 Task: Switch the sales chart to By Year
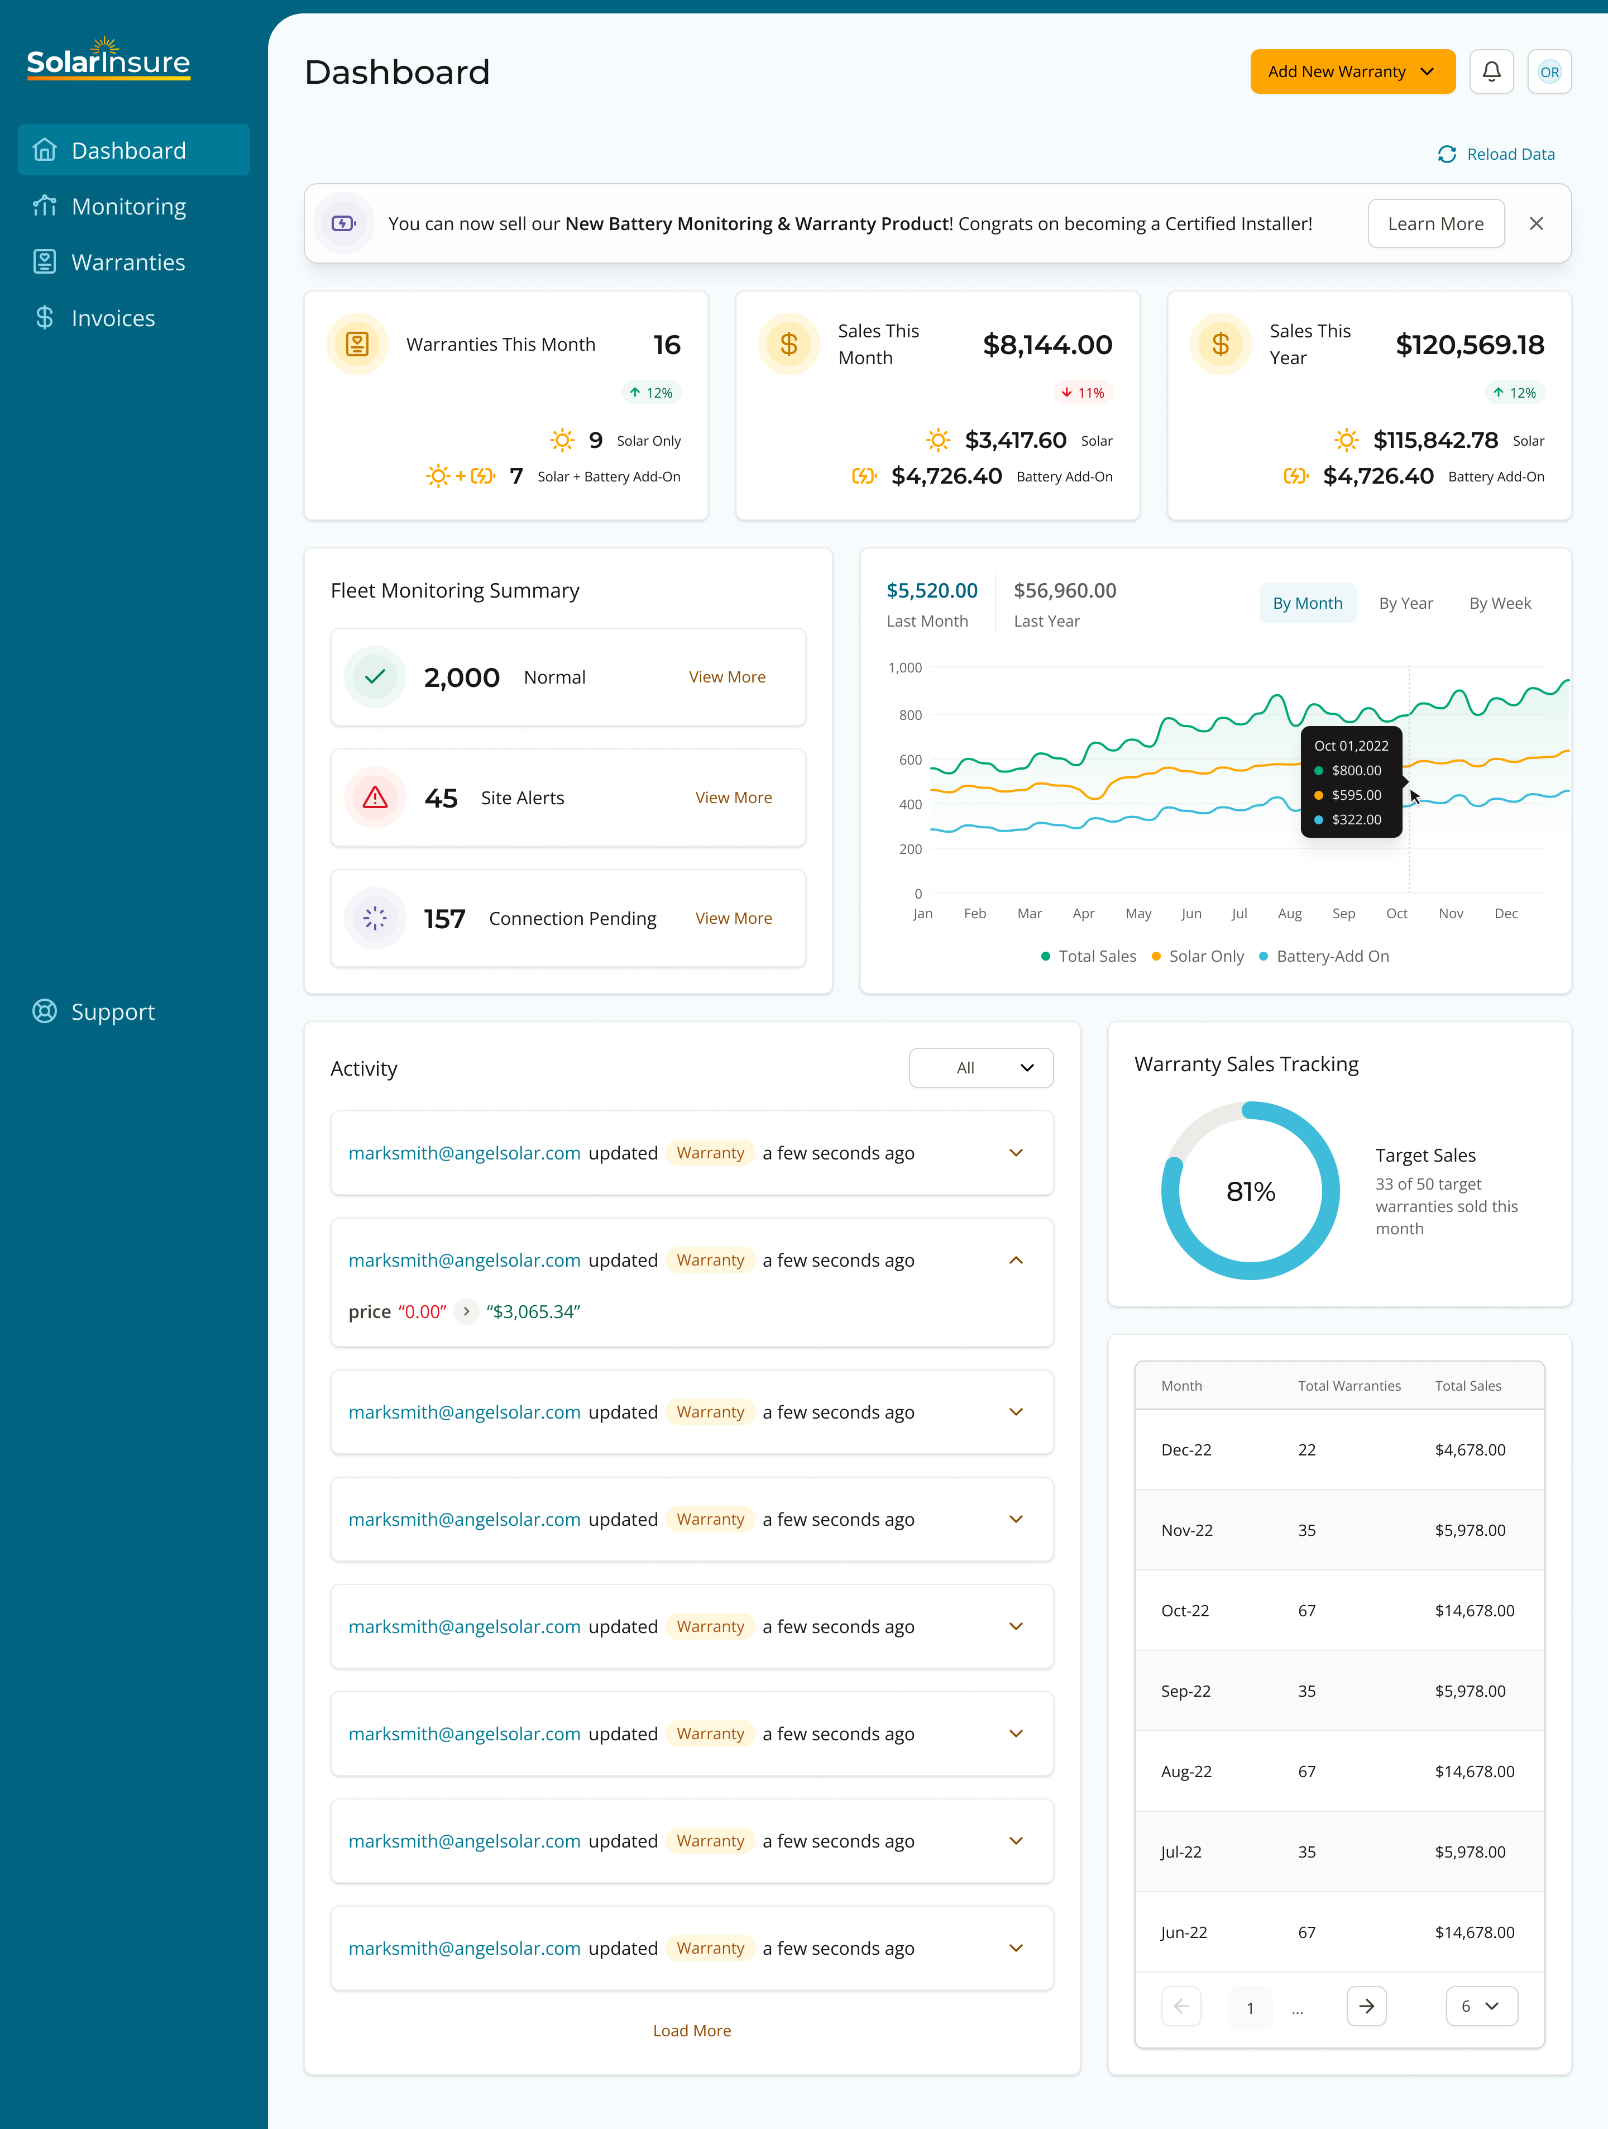point(1406,603)
